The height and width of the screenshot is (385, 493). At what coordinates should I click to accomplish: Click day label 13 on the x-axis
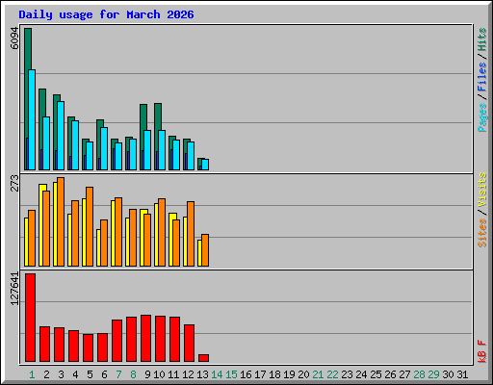coord(202,374)
